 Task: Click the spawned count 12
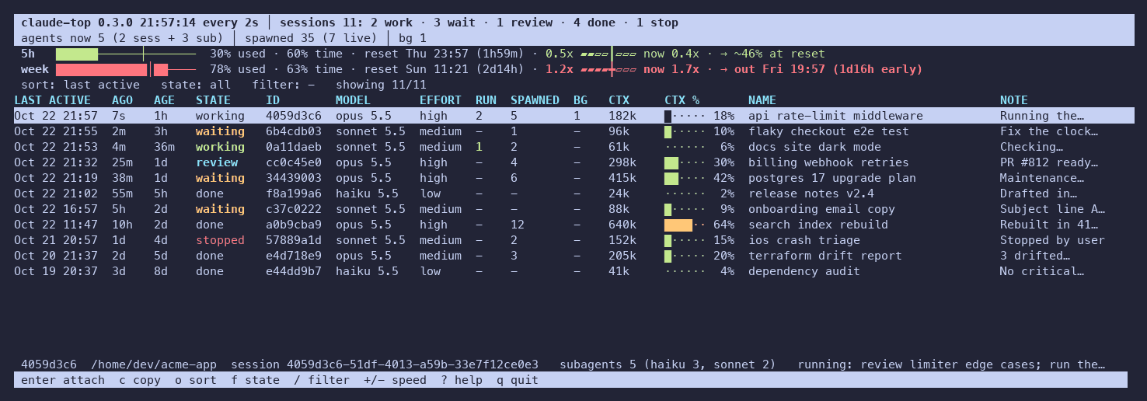[x=518, y=225]
